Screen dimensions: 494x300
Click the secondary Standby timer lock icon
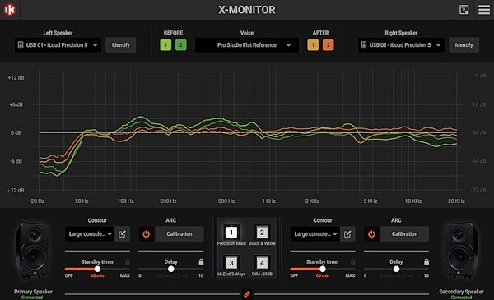coord(352,261)
